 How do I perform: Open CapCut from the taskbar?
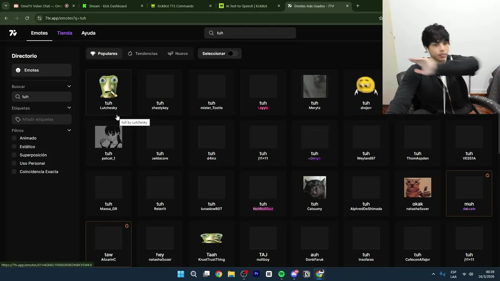tap(269, 274)
